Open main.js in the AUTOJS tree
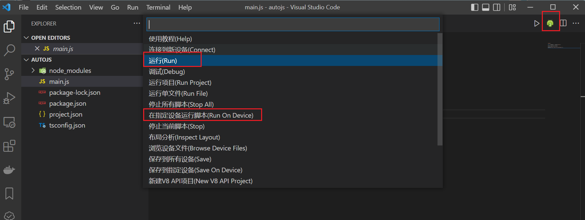 pos(82,82)
